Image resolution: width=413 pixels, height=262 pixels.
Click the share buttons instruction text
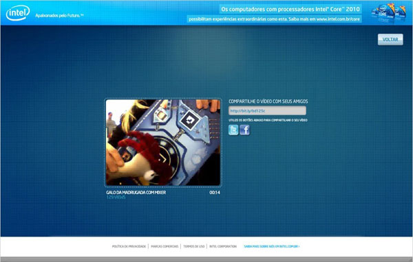click(x=268, y=120)
